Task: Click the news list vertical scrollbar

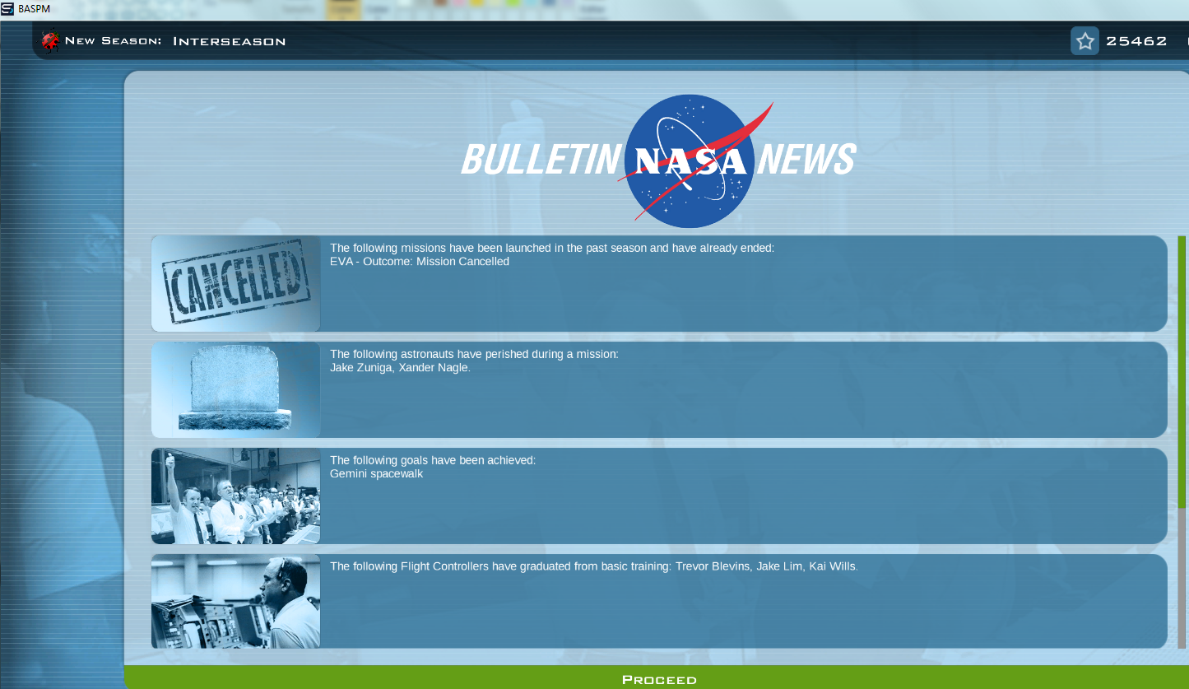Action: [1182, 440]
